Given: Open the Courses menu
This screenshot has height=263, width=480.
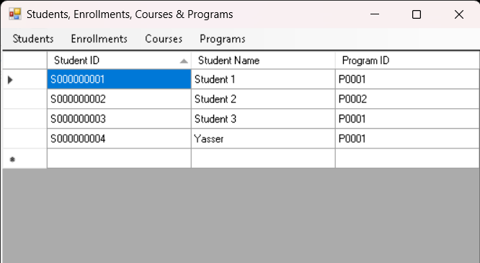Looking at the screenshot, I should [x=164, y=39].
